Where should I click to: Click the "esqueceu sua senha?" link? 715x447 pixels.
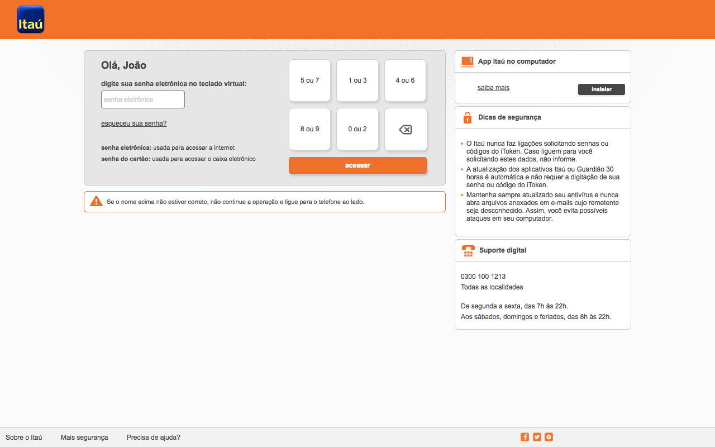point(134,123)
